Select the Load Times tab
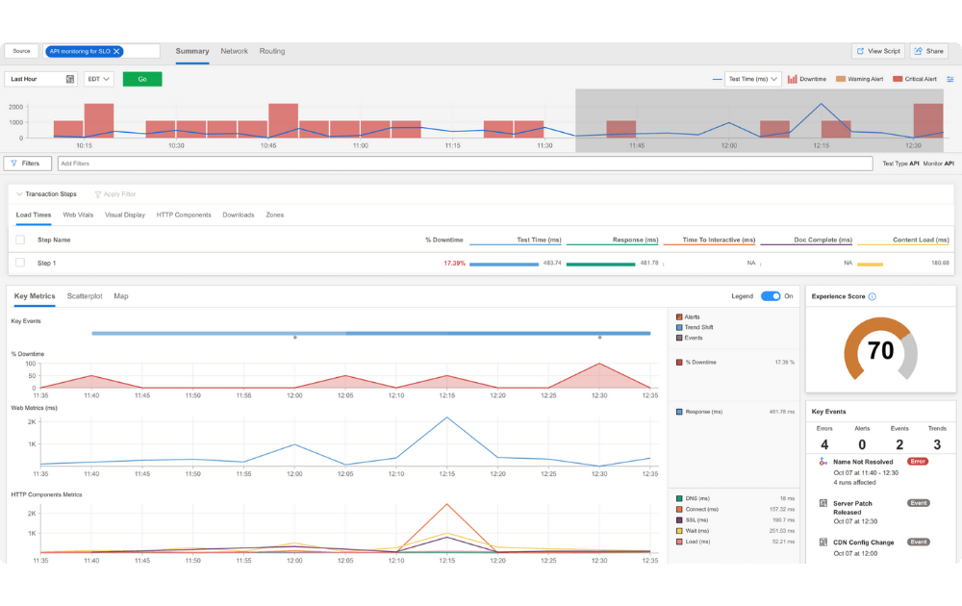The image size is (962, 606). tap(33, 215)
